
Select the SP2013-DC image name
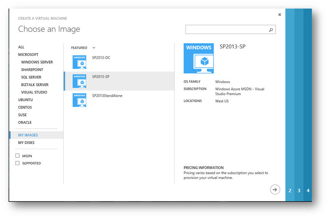(x=101, y=58)
